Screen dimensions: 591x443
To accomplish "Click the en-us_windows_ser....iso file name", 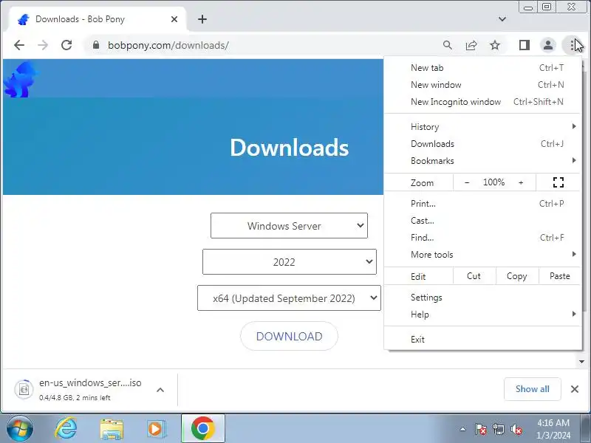I will pyautogui.click(x=90, y=383).
